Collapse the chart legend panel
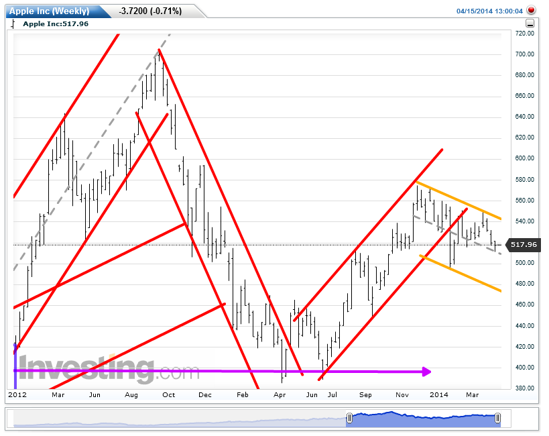 pos(530,24)
